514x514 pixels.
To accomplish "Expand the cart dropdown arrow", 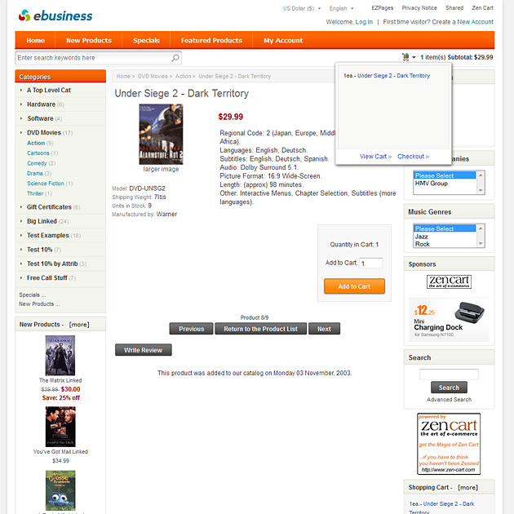I will 414,57.
